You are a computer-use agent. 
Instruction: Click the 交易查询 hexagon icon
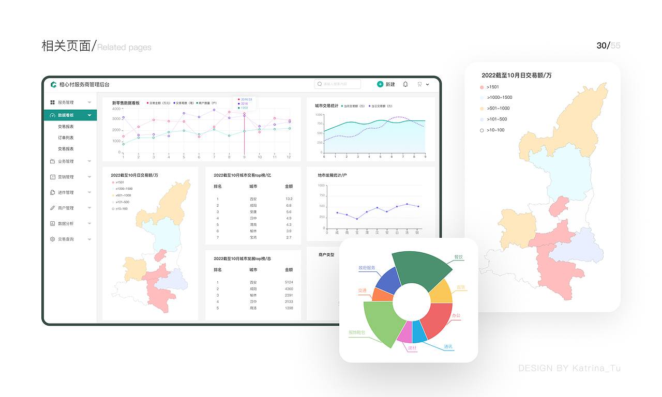53,239
